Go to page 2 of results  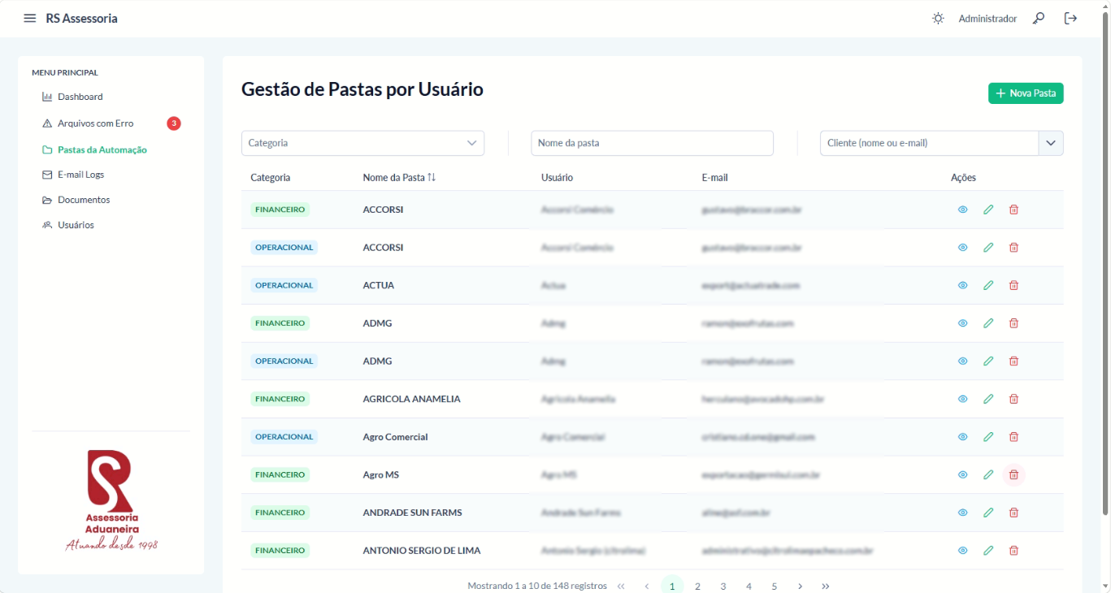(x=697, y=586)
